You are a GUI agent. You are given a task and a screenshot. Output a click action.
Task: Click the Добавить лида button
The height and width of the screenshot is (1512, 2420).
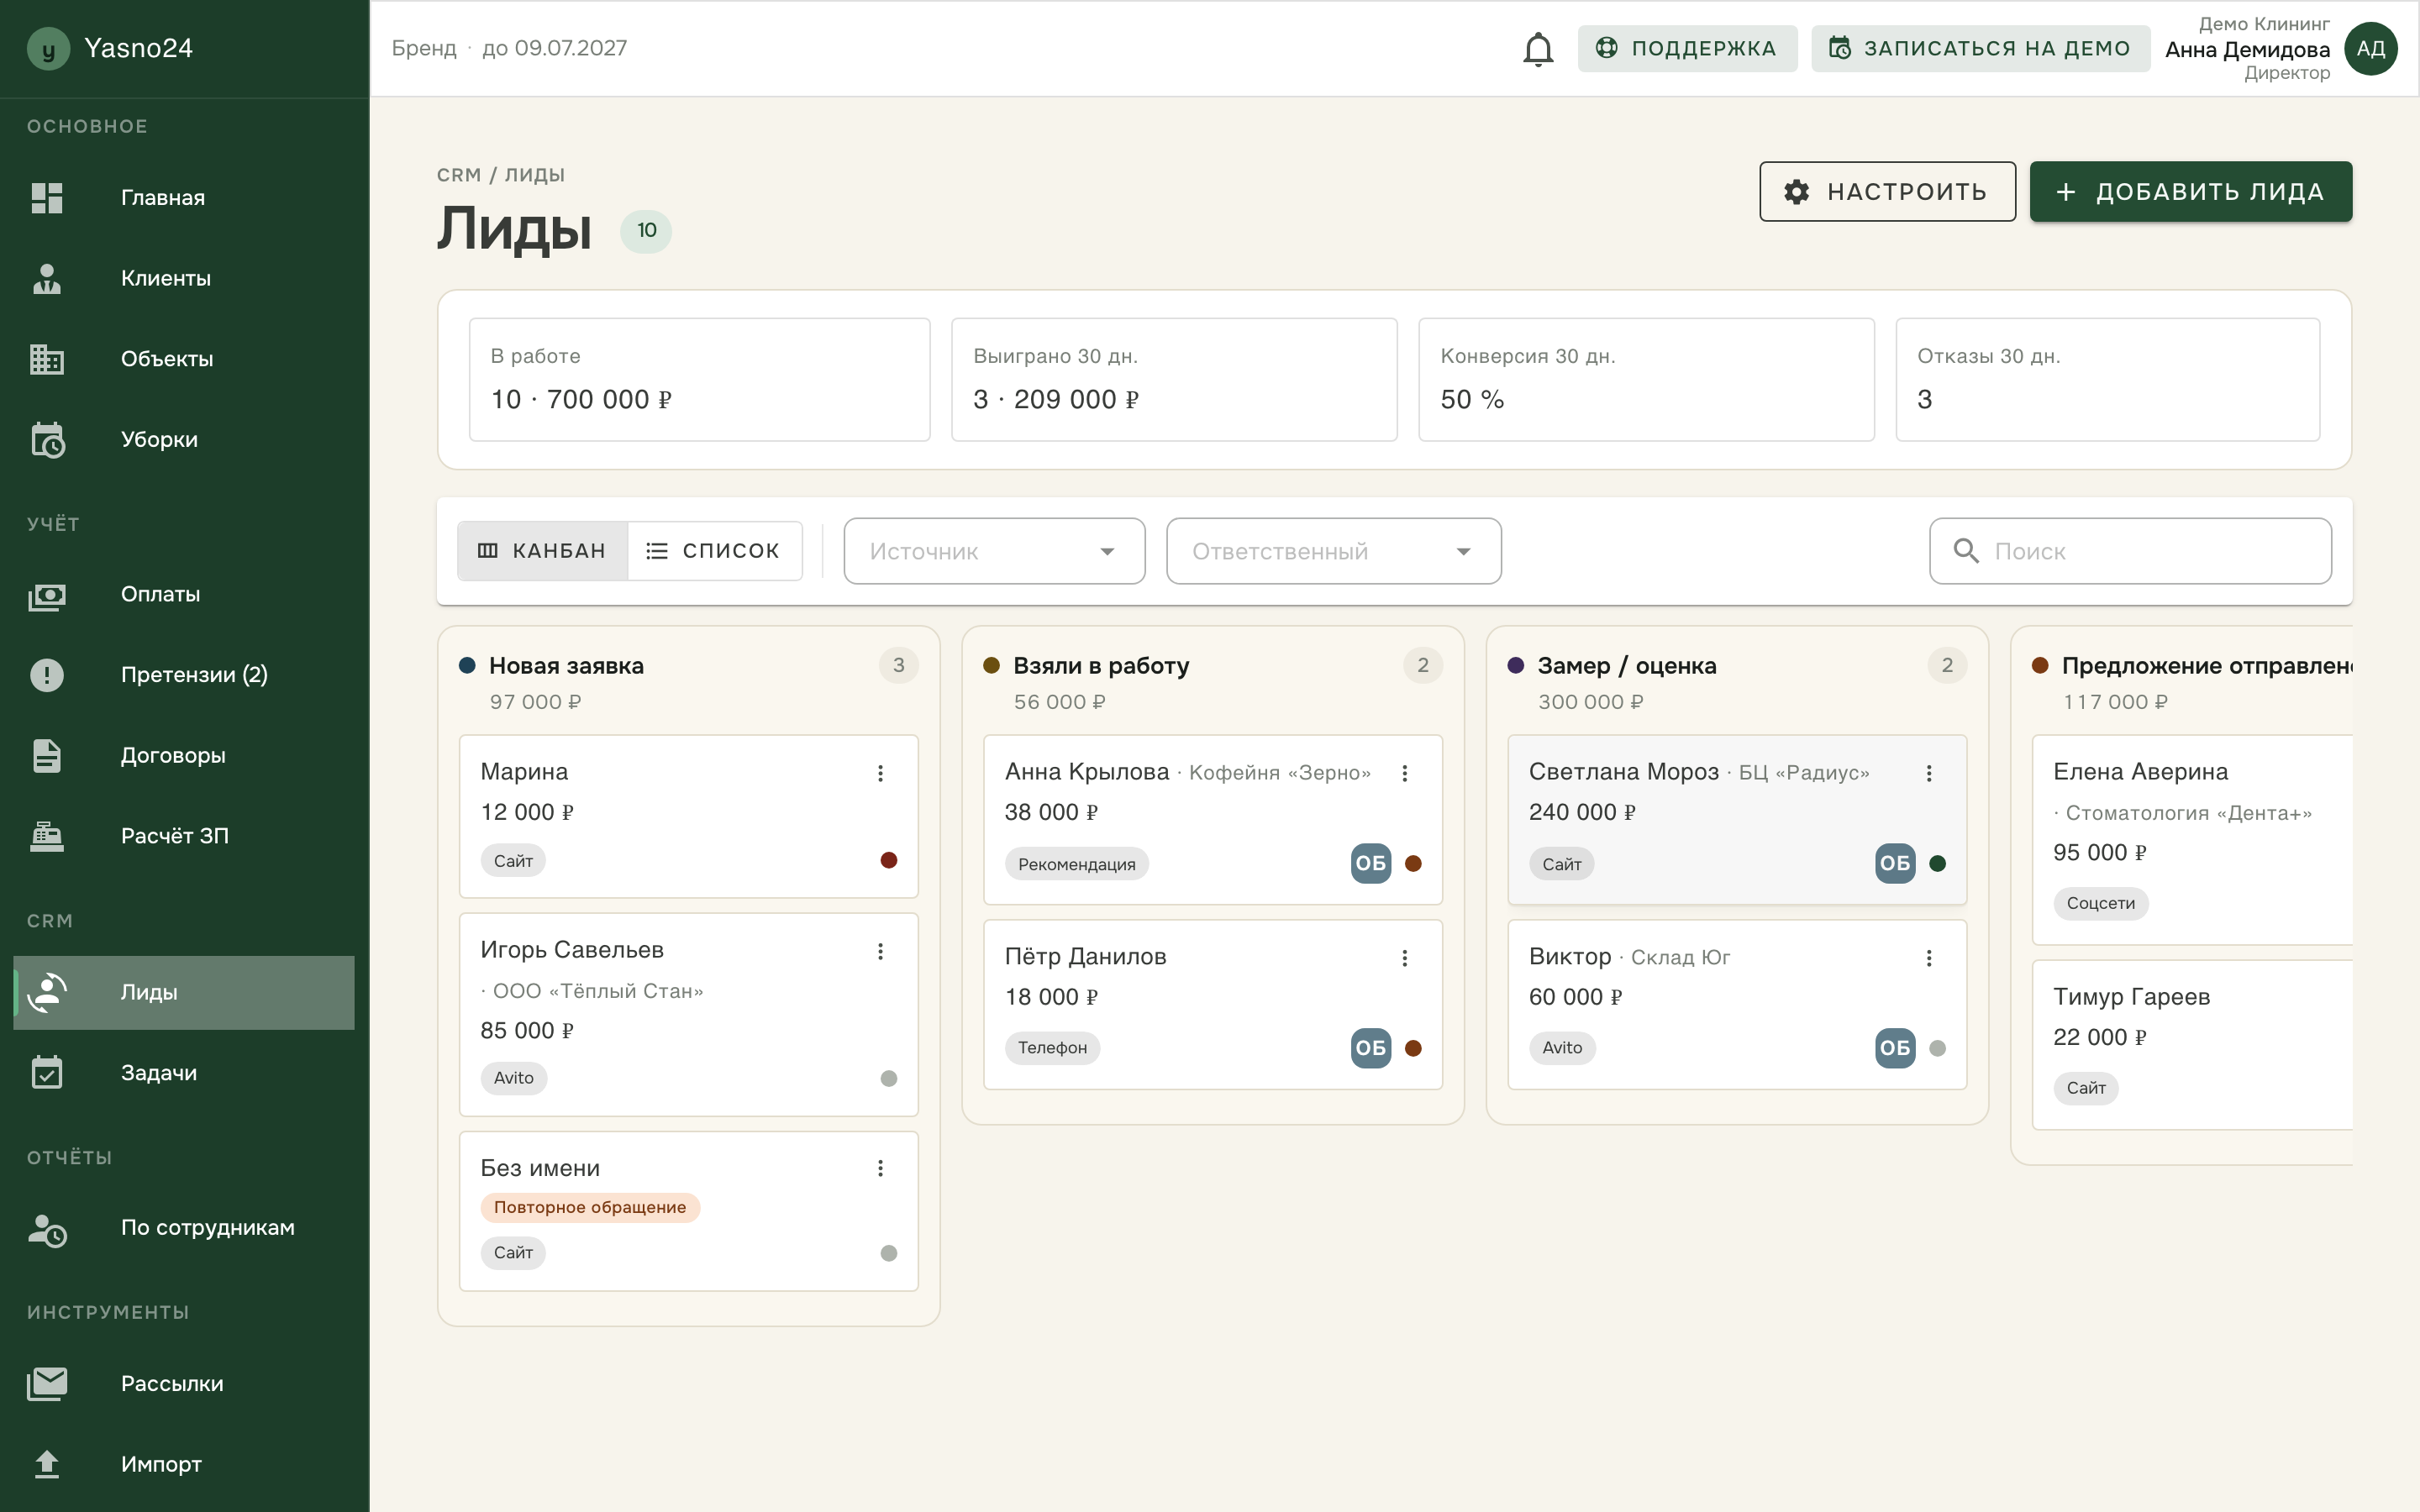point(2190,192)
